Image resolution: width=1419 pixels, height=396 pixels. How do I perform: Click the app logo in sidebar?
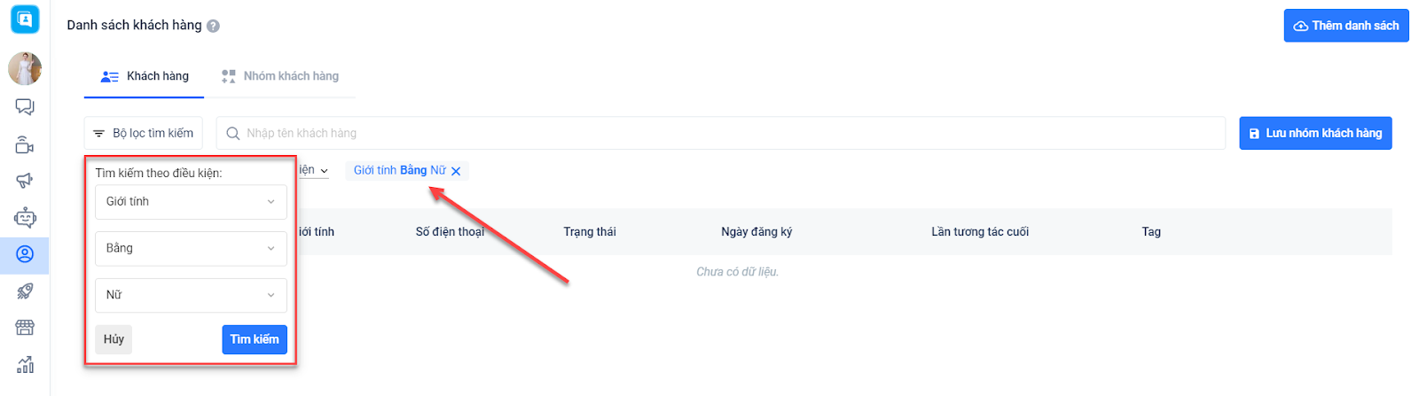pos(25,19)
